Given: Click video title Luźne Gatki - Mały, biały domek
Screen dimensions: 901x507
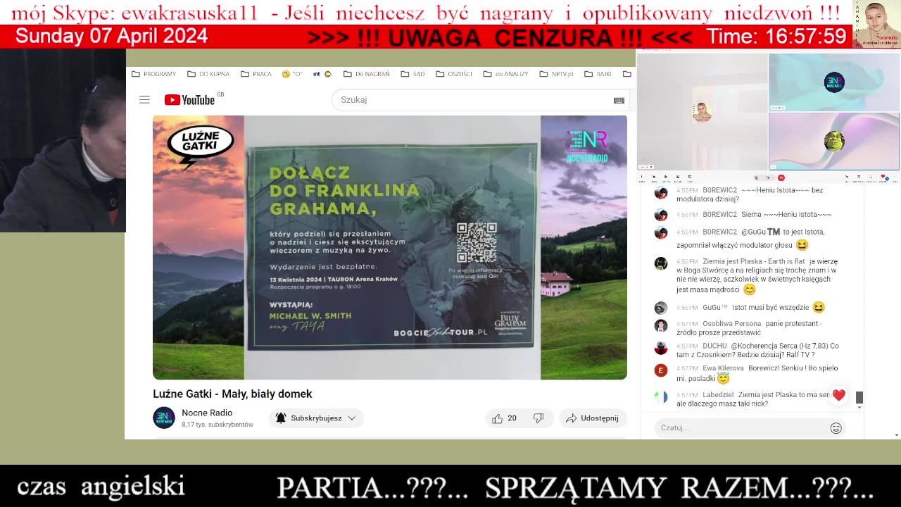Looking at the screenshot, I should coord(232,394).
